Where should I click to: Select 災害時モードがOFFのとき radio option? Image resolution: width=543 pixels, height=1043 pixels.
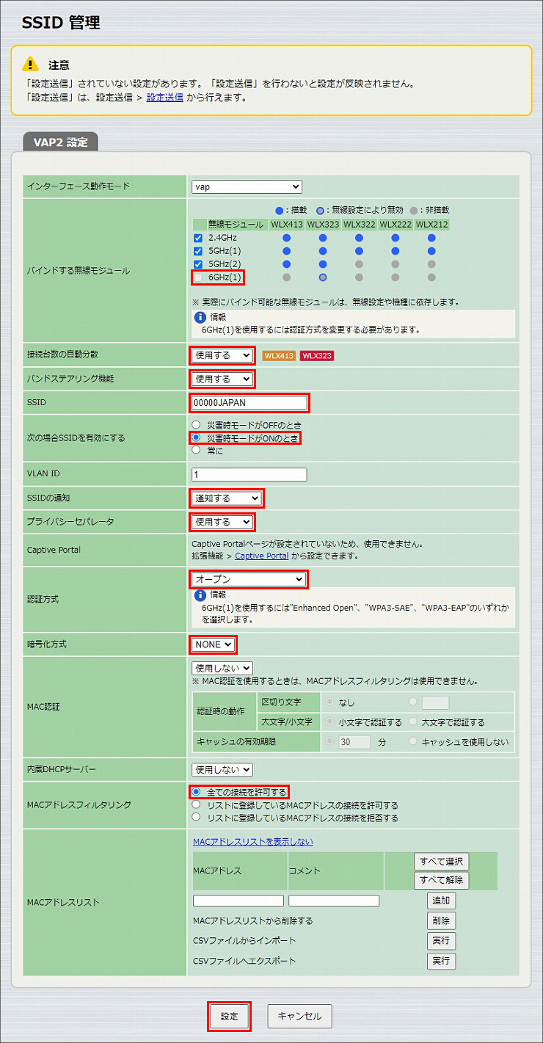196,425
